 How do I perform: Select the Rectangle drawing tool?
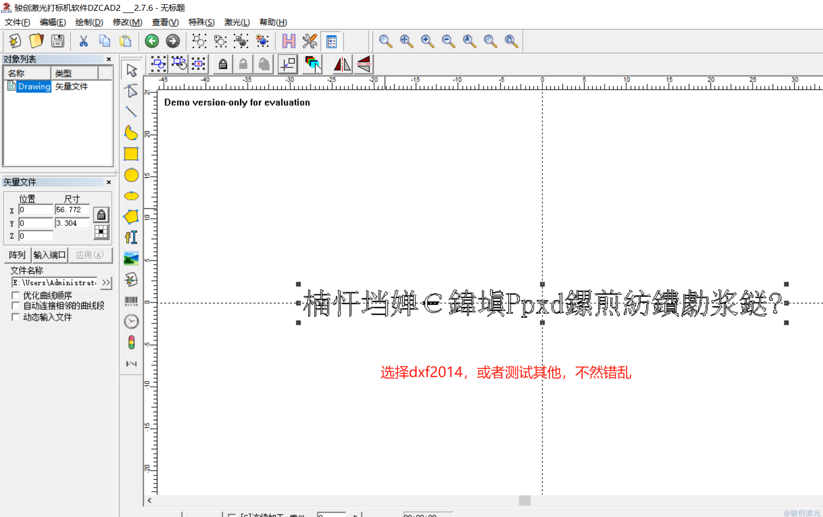(x=131, y=154)
